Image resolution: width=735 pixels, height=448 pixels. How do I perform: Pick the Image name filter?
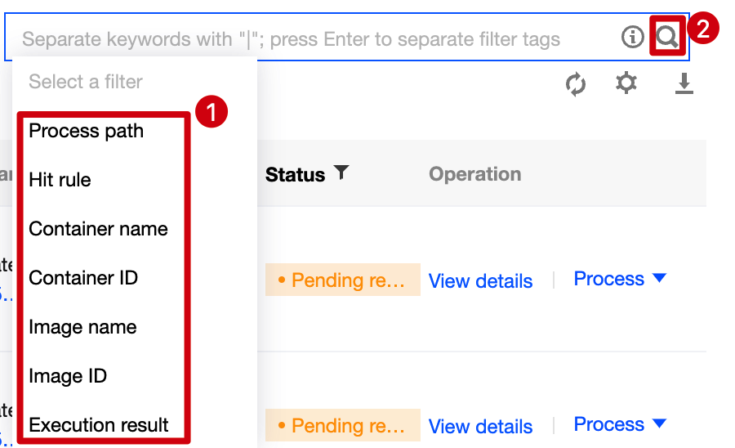tap(82, 327)
